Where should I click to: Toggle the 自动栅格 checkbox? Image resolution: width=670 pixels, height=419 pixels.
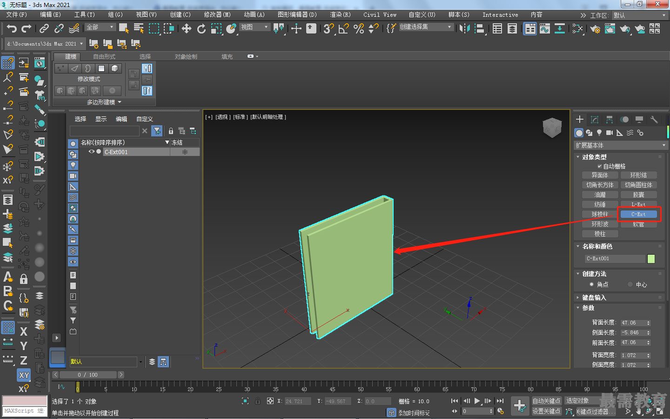600,166
